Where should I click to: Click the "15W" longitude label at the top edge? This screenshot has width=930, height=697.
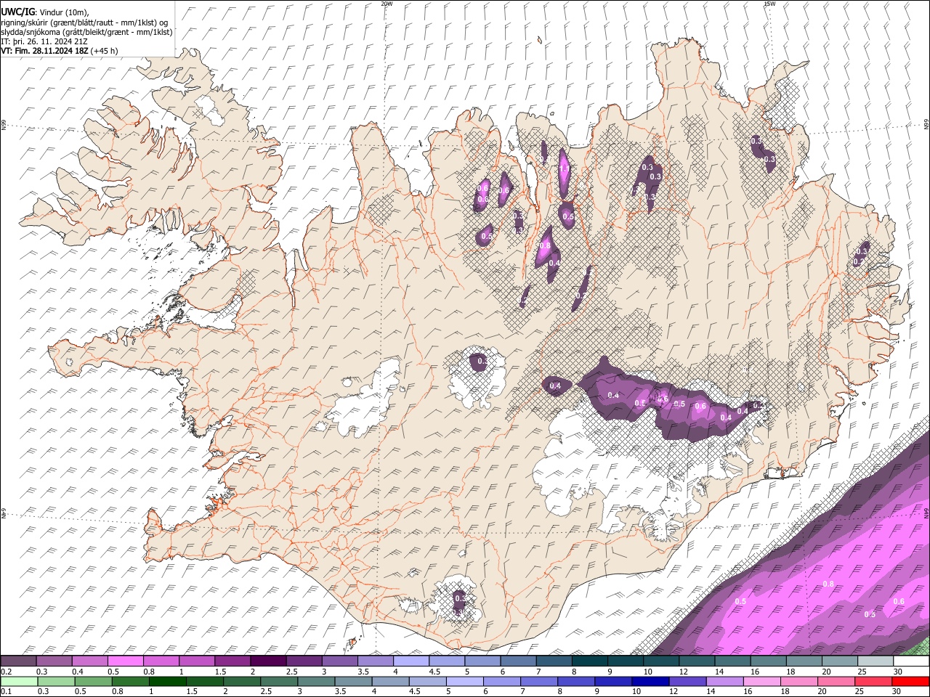[x=769, y=4]
